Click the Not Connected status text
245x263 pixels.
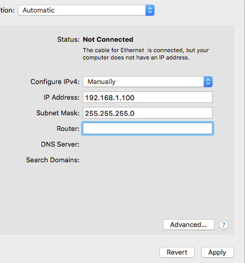tap(108, 40)
